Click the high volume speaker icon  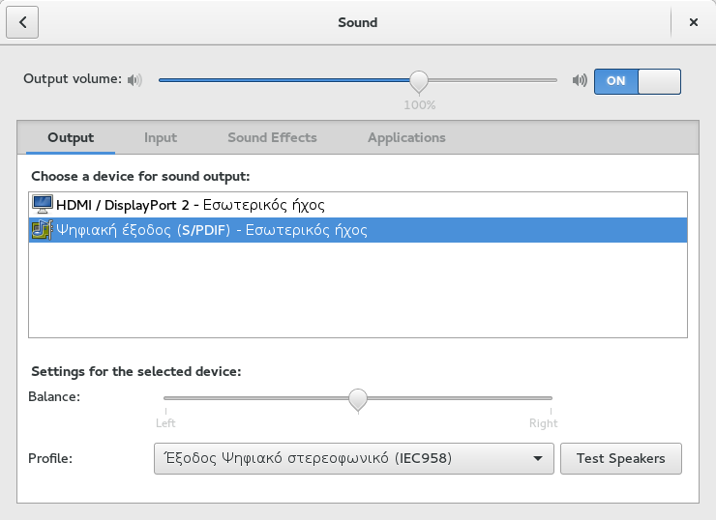pos(580,80)
